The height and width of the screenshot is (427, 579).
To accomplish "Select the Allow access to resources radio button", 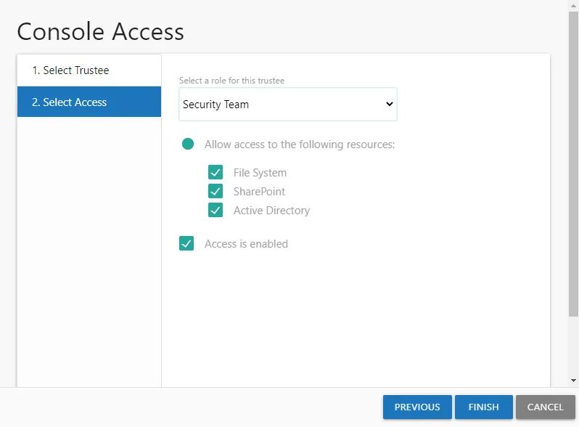I will point(188,144).
